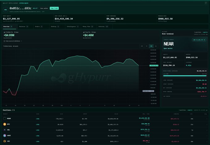Viewport: 210px width, 145px height.
Task: Click the info icon beside Data sources
Action: 4,41
